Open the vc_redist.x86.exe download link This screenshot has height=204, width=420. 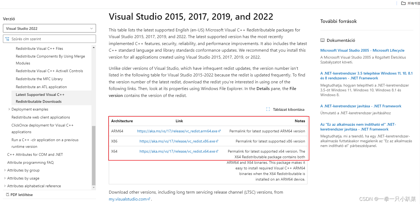coord(177,141)
